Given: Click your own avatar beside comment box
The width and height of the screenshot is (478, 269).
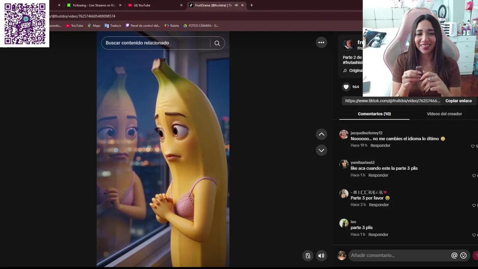Looking at the screenshot, I should coord(342,256).
